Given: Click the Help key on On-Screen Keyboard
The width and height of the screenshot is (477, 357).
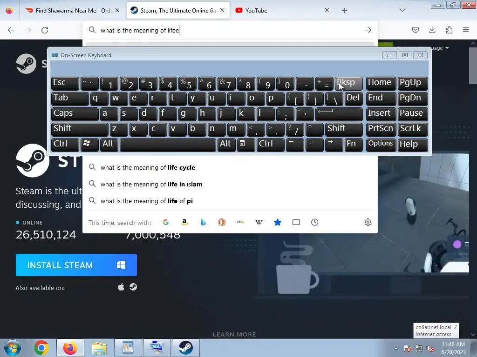Looking at the screenshot, I should tap(413, 145).
